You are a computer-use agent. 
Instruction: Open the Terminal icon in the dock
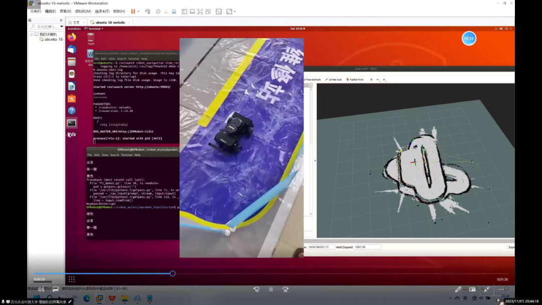[72, 122]
